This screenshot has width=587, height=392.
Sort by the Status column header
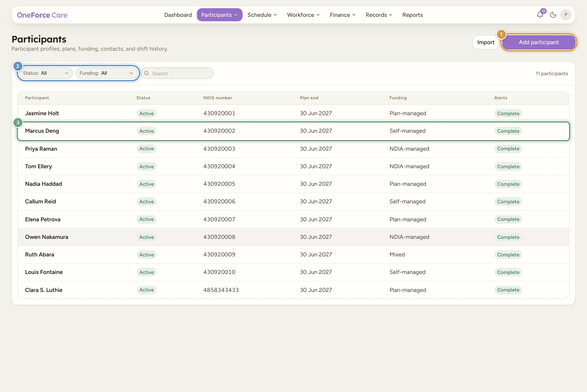(143, 98)
